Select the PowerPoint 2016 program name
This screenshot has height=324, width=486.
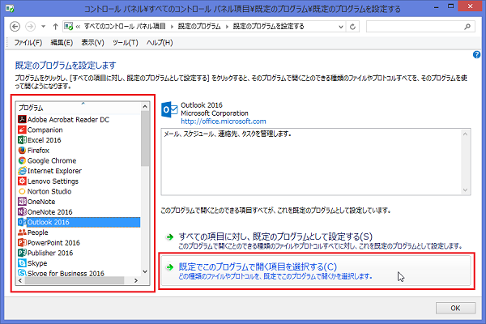coord(53,243)
